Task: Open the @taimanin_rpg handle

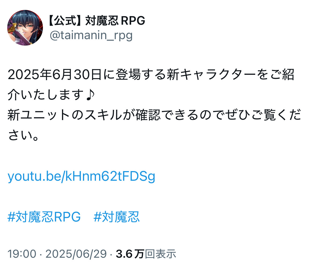Action: tap(91, 35)
